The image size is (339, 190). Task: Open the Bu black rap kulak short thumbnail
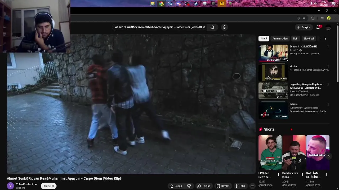click(x=294, y=153)
